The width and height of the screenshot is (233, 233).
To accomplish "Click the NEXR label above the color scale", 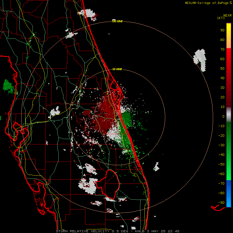I will (x=228, y=16).
